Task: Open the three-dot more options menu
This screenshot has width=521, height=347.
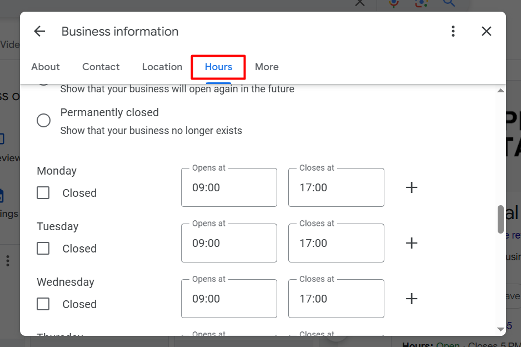Action: pos(453,32)
